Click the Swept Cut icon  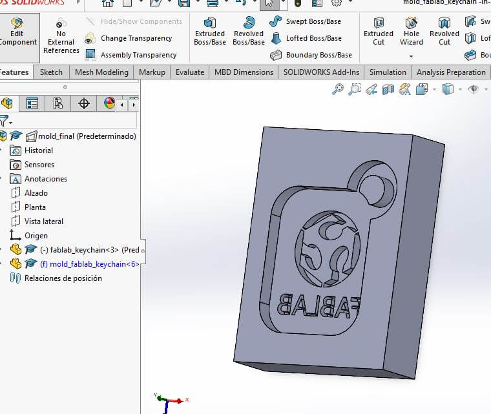(x=470, y=21)
